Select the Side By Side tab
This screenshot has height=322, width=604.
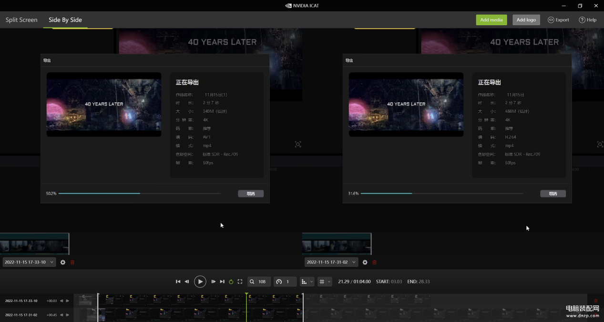(65, 20)
